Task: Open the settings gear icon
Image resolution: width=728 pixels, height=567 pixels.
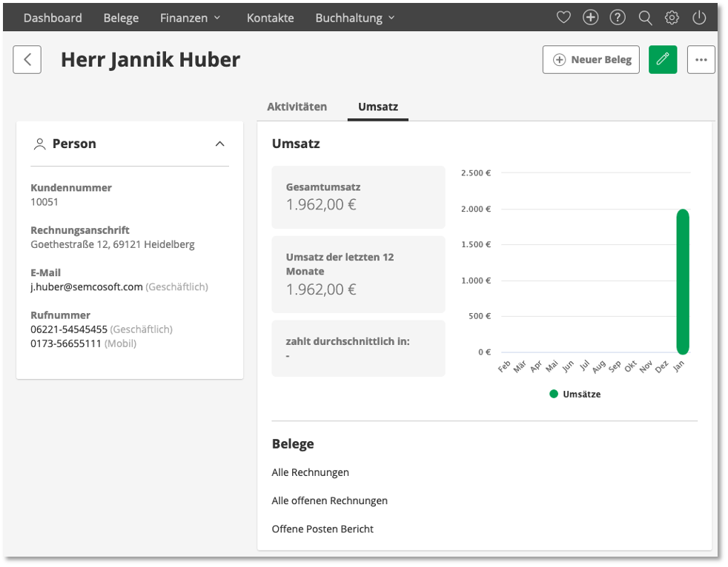Action: click(x=672, y=18)
